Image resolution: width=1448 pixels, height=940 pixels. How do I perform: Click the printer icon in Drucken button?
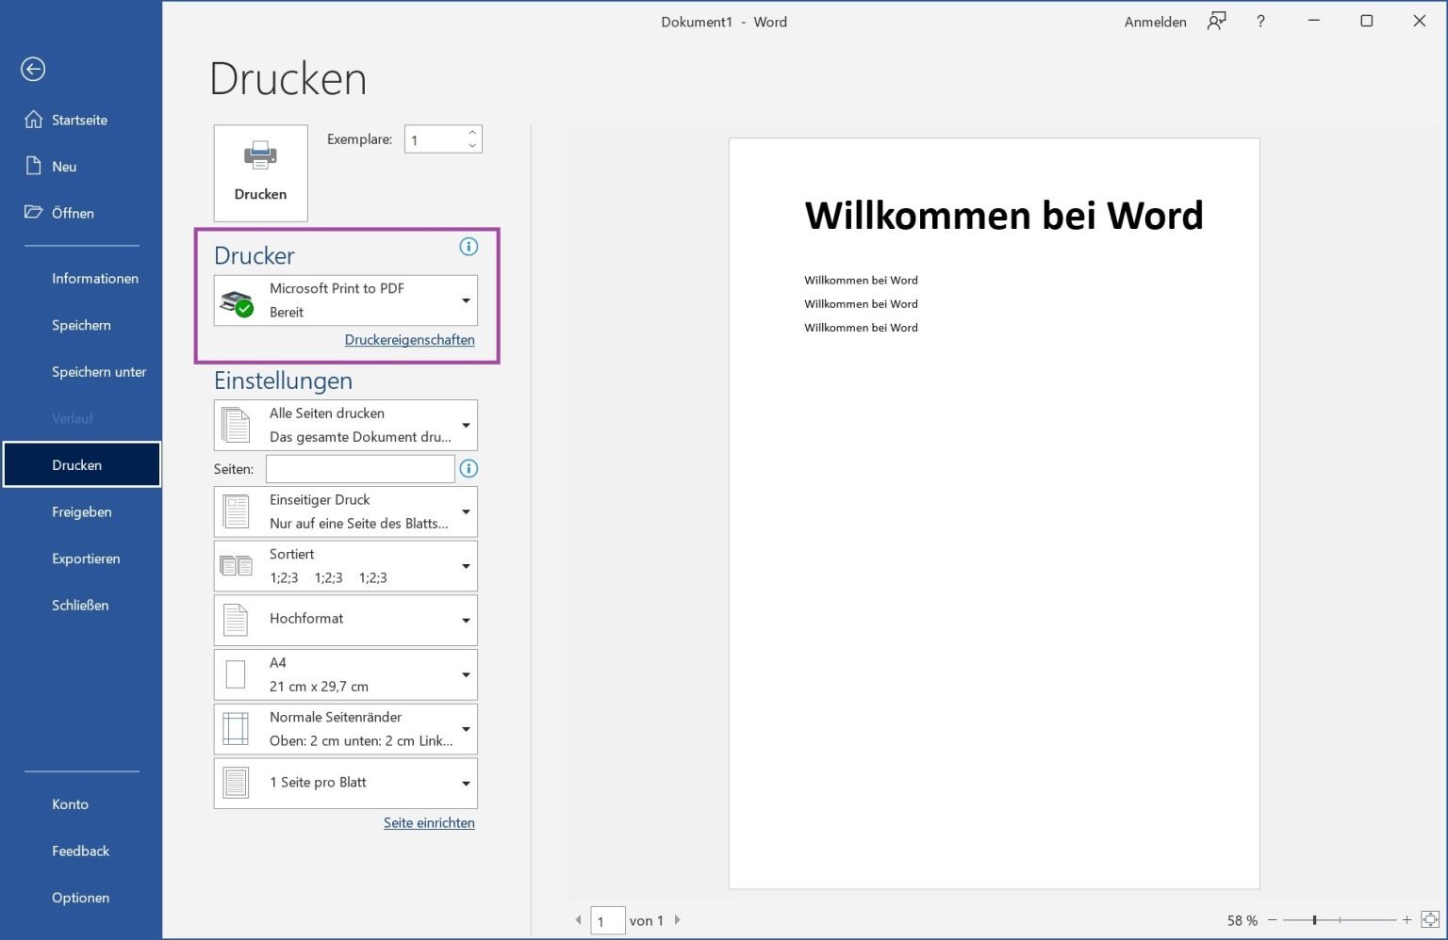(x=260, y=155)
